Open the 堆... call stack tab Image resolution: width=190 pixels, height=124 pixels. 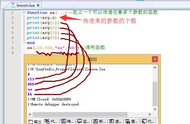[x=67, y=121]
